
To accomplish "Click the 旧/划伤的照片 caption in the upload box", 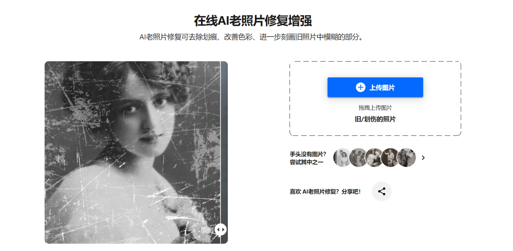I will tap(375, 119).
